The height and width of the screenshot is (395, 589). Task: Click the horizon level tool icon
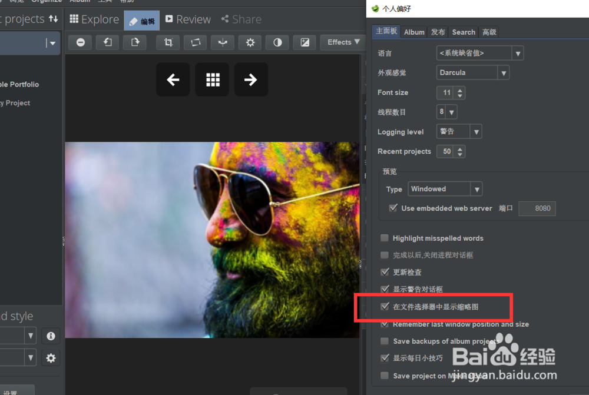[x=223, y=42]
